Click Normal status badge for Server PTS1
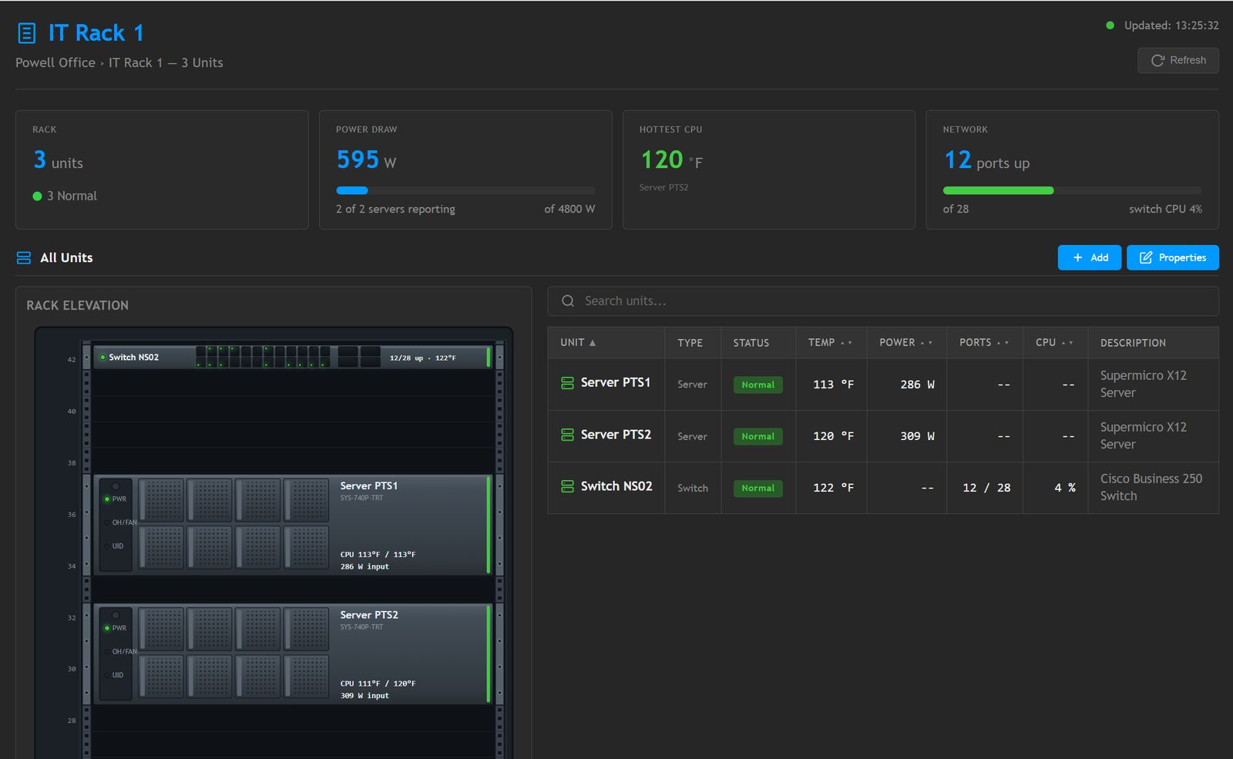This screenshot has width=1233, height=759. coord(758,385)
